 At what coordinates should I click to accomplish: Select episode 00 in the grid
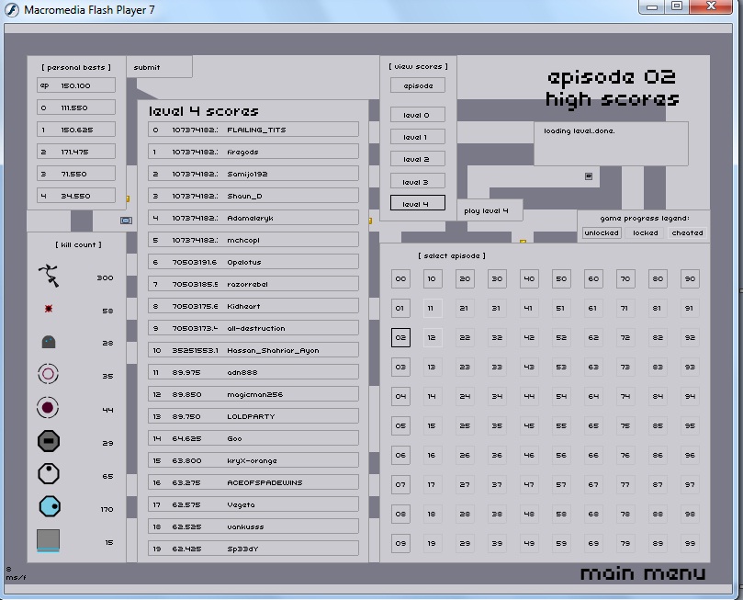pos(400,278)
